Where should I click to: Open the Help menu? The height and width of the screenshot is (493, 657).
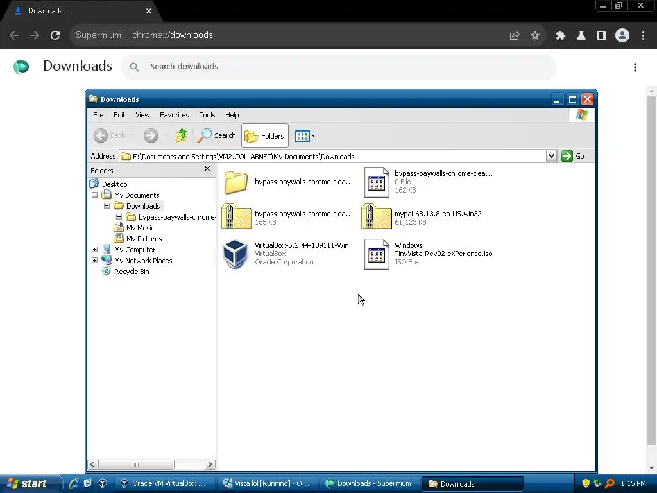coord(232,115)
